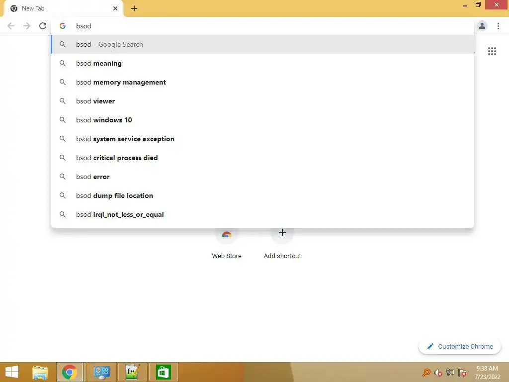Choose "bsod viewer" suggestion

[x=262, y=101]
